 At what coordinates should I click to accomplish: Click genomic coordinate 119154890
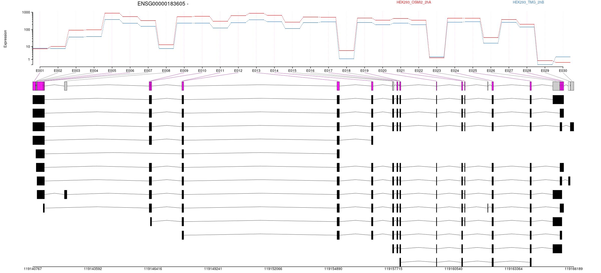(333, 269)
